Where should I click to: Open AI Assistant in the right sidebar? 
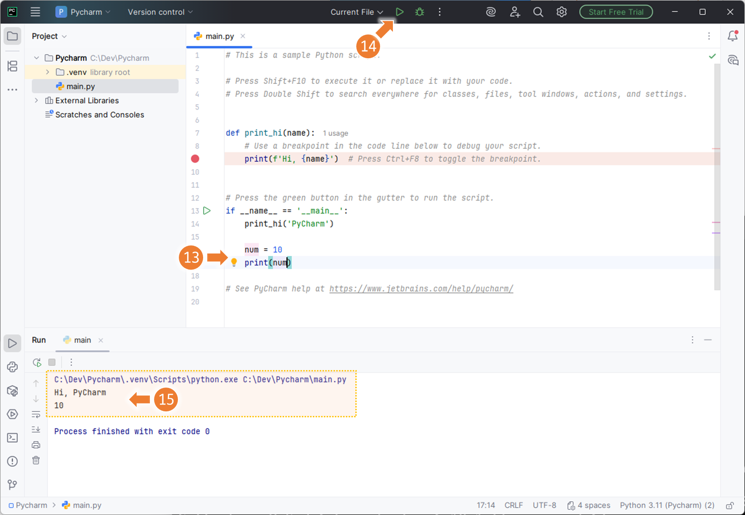tap(733, 60)
